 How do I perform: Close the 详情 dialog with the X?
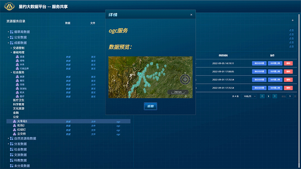click(x=191, y=15)
